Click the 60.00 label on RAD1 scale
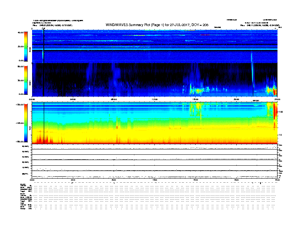Viewport: 299px width, 231px height. (20, 66)
